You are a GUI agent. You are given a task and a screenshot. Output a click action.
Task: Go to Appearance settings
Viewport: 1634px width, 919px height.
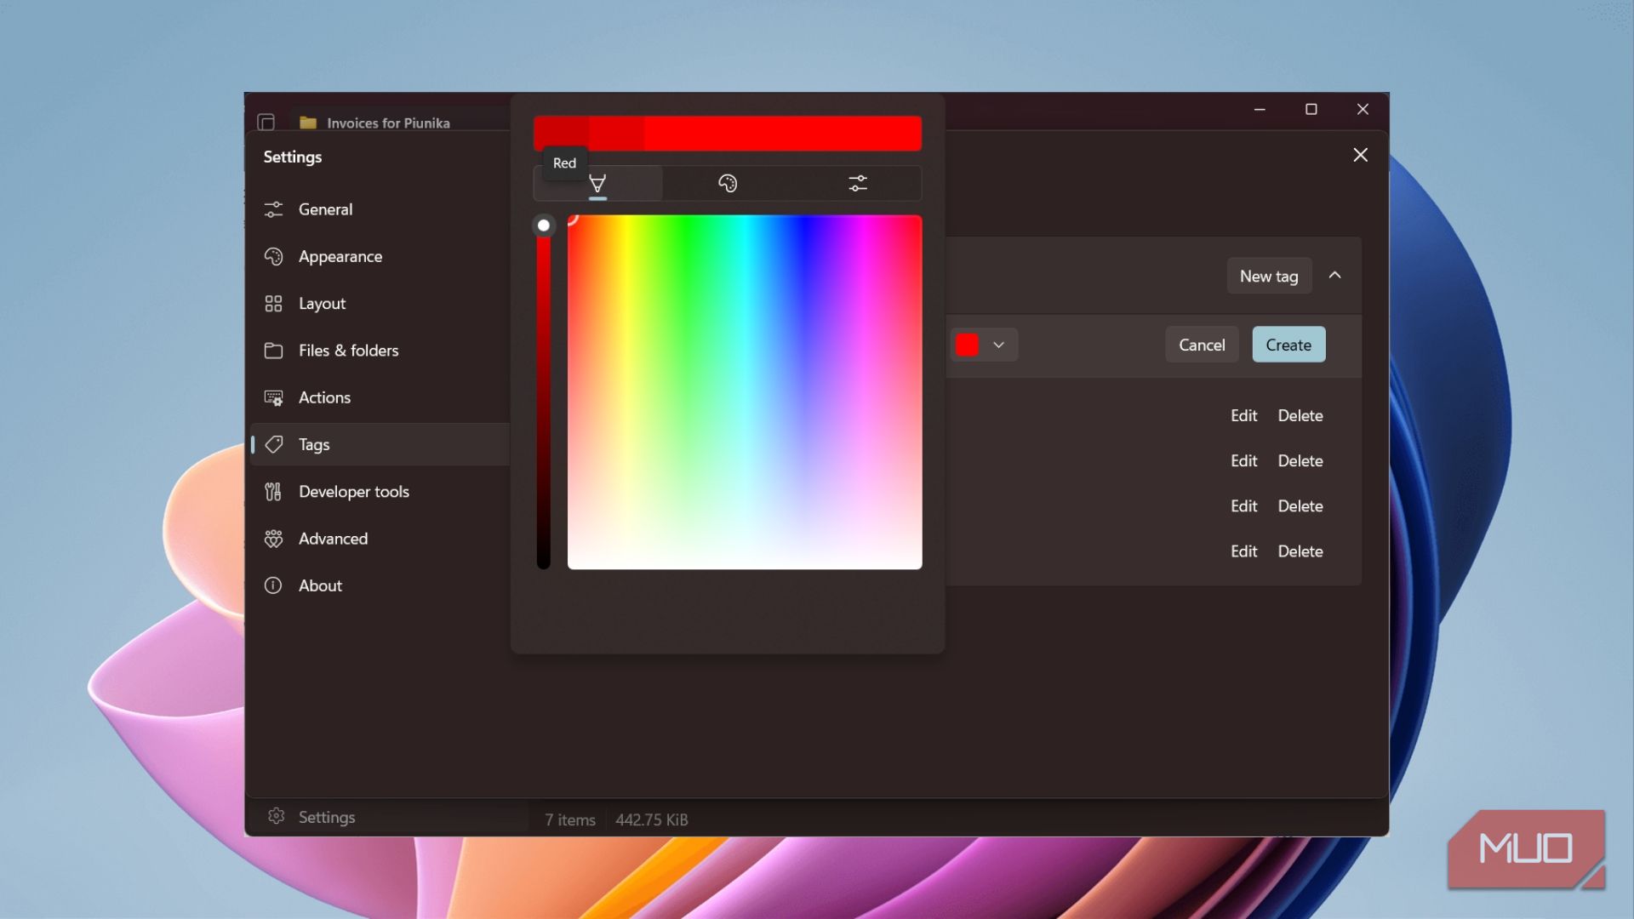[380, 256]
